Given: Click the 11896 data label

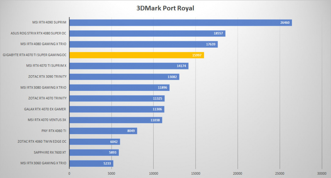Looking at the screenshot, I should pos(162,88).
